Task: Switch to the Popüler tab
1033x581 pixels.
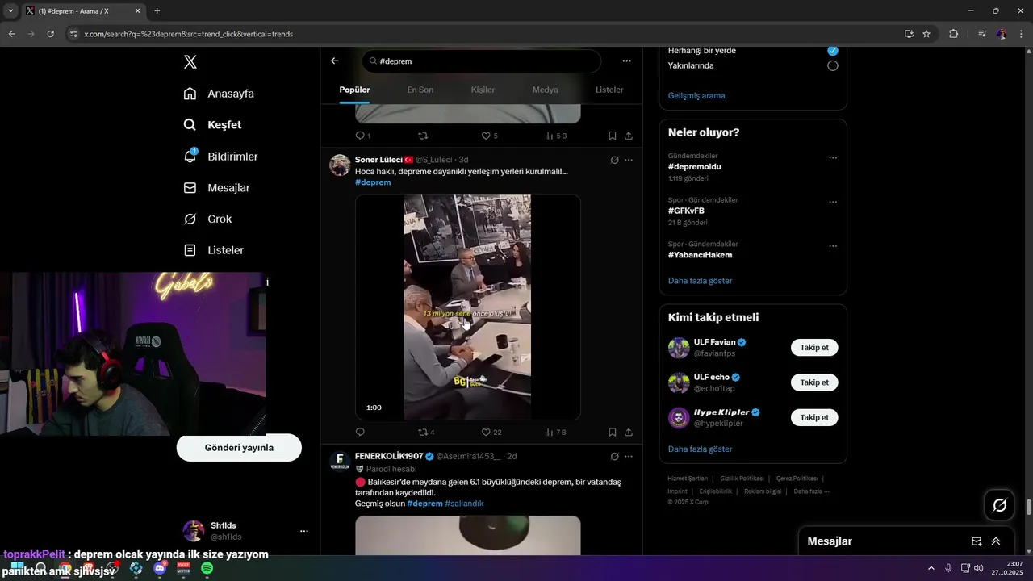Action: [x=354, y=90]
